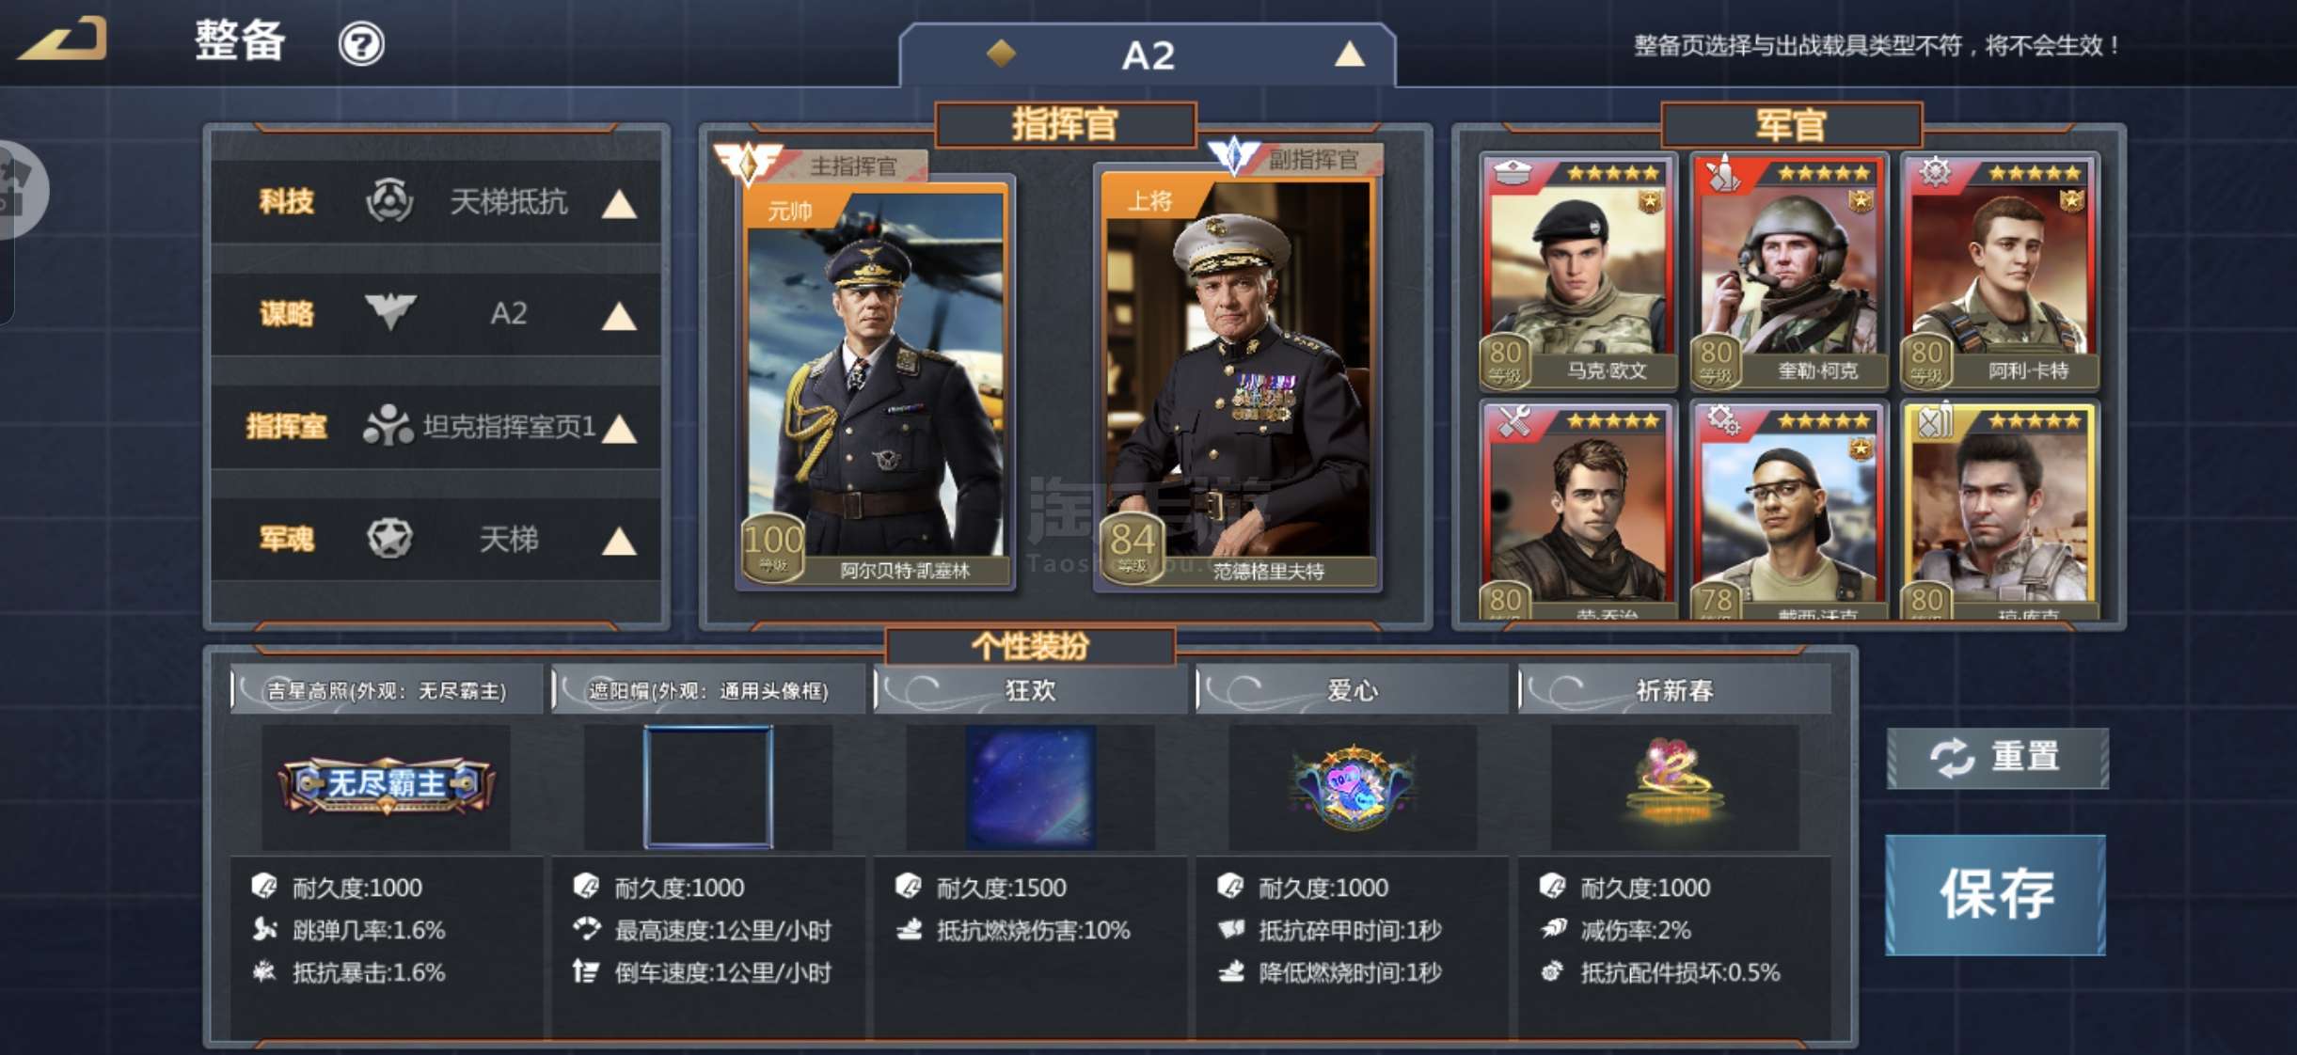The height and width of the screenshot is (1055, 2297).
Task: Expand the 军魂 天梯 selector arrow
Action: pyautogui.click(x=619, y=542)
